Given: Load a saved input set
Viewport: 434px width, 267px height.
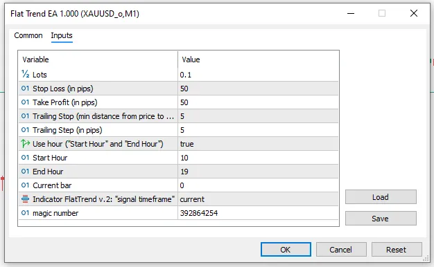Looking at the screenshot, I should (x=381, y=197).
